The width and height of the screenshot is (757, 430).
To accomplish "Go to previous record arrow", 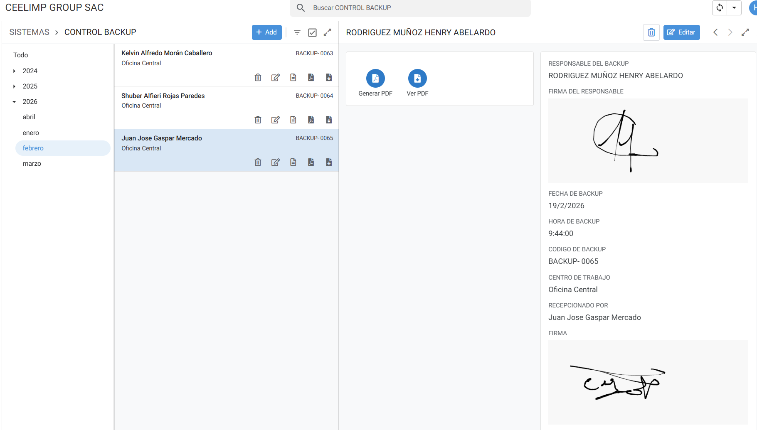I will [715, 32].
